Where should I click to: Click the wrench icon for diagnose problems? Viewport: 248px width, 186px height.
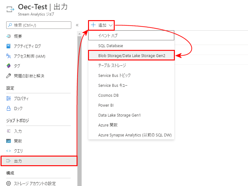(9, 76)
